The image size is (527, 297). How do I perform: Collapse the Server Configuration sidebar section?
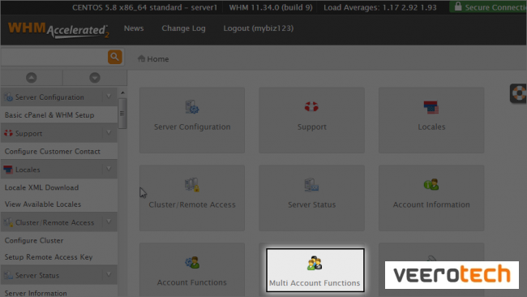[109, 97]
